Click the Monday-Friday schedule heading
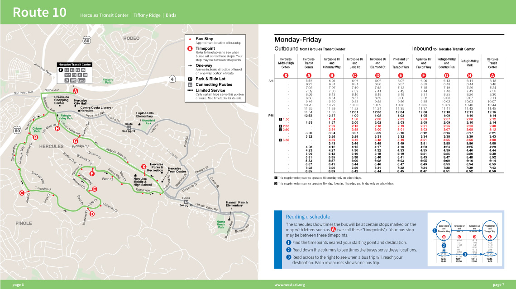Screen dimensions: 516x289 point(298,40)
